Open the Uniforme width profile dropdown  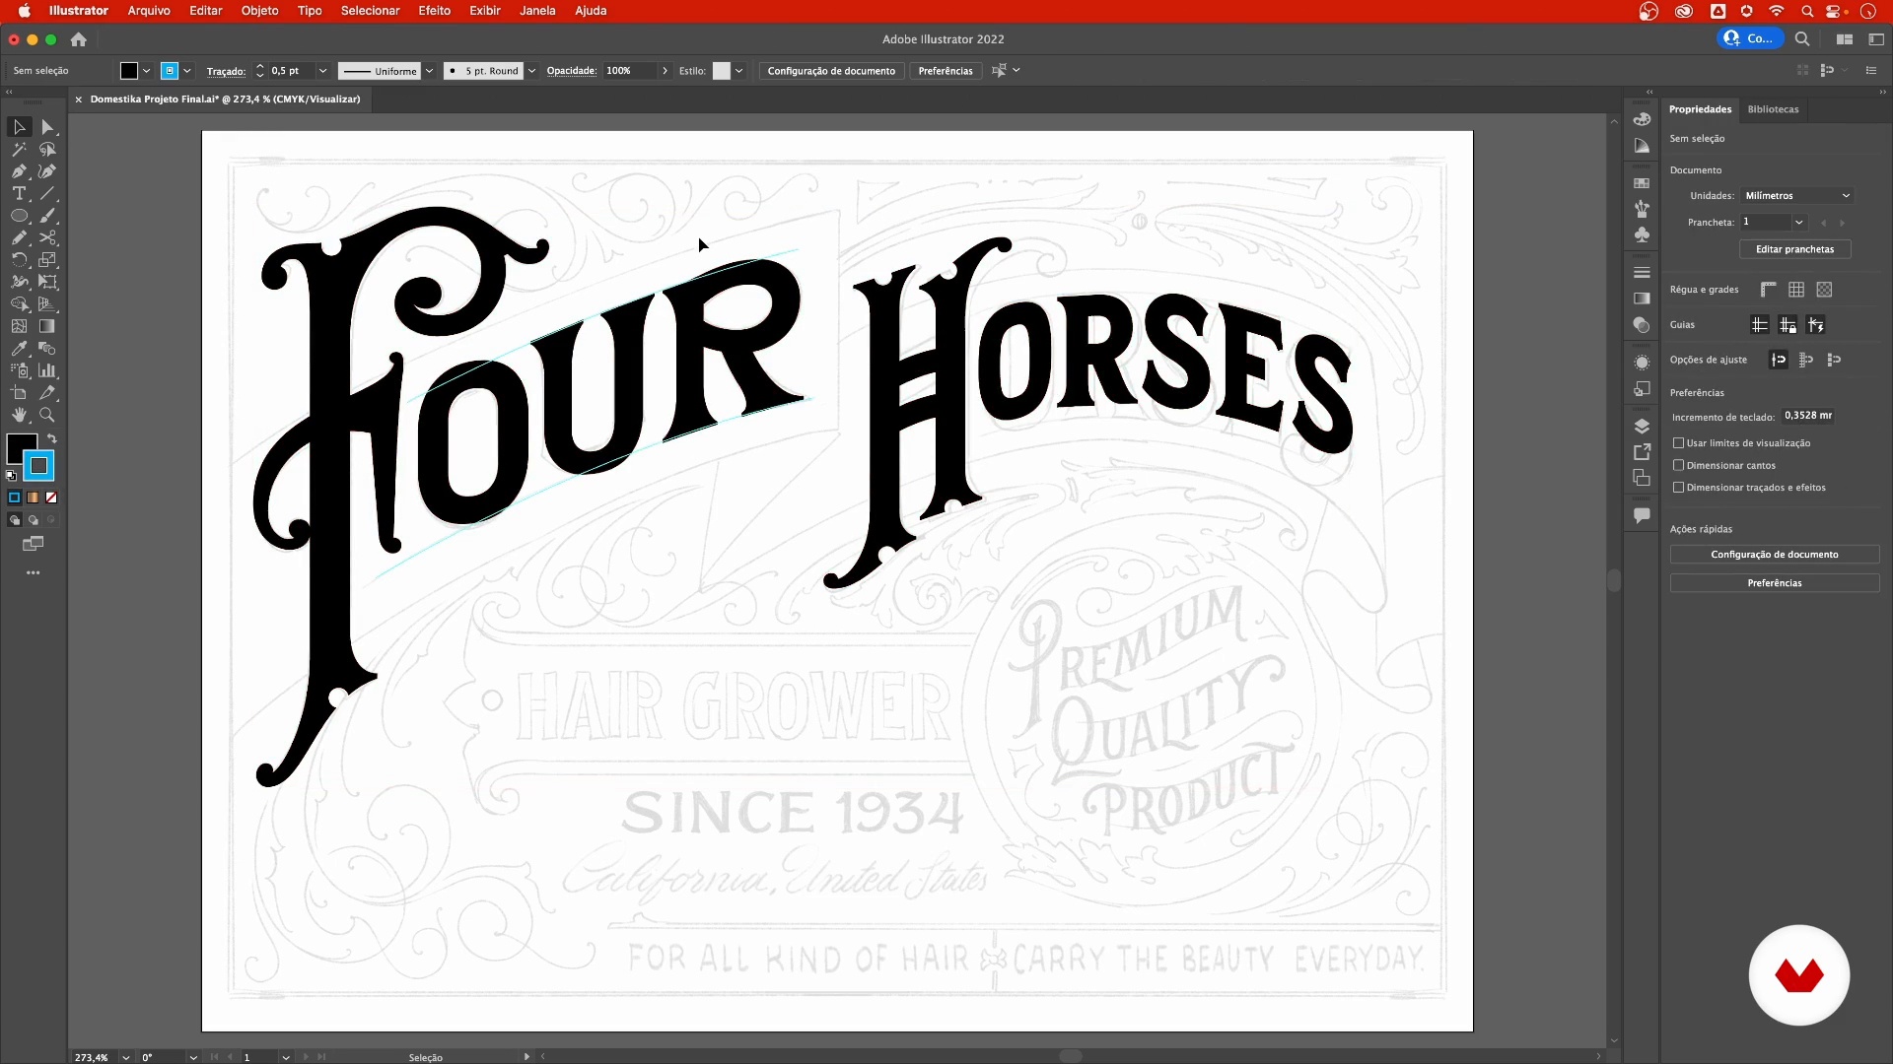click(429, 71)
